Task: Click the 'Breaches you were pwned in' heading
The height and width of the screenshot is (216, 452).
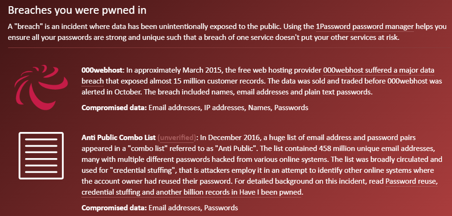Action: pyautogui.click(x=77, y=10)
